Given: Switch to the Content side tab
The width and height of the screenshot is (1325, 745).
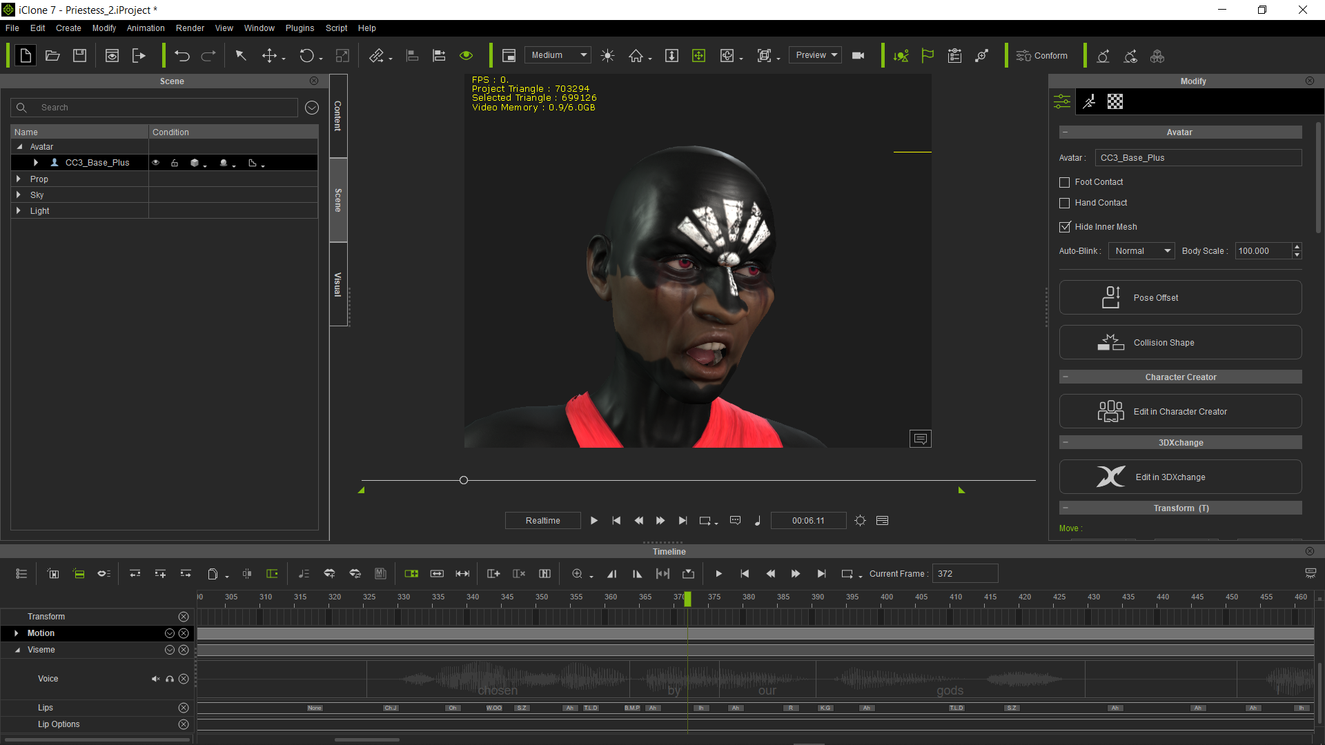Looking at the screenshot, I should [338, 116].
